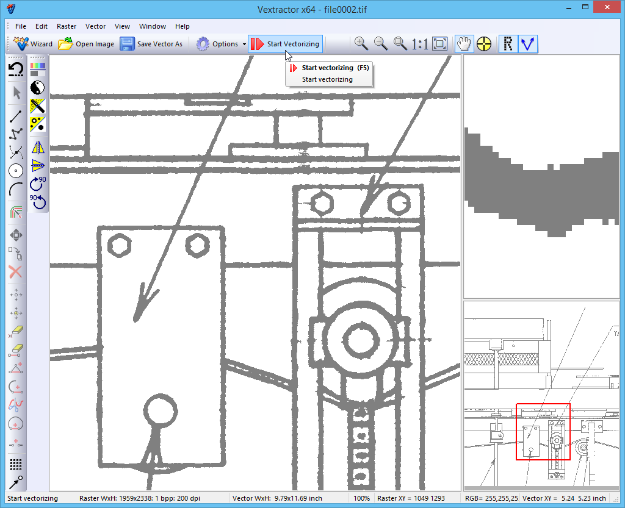The height and width of the screenshot is (508, 625).
Task: Toggle raster layer visibility with R button
Action: pos(507,44)
